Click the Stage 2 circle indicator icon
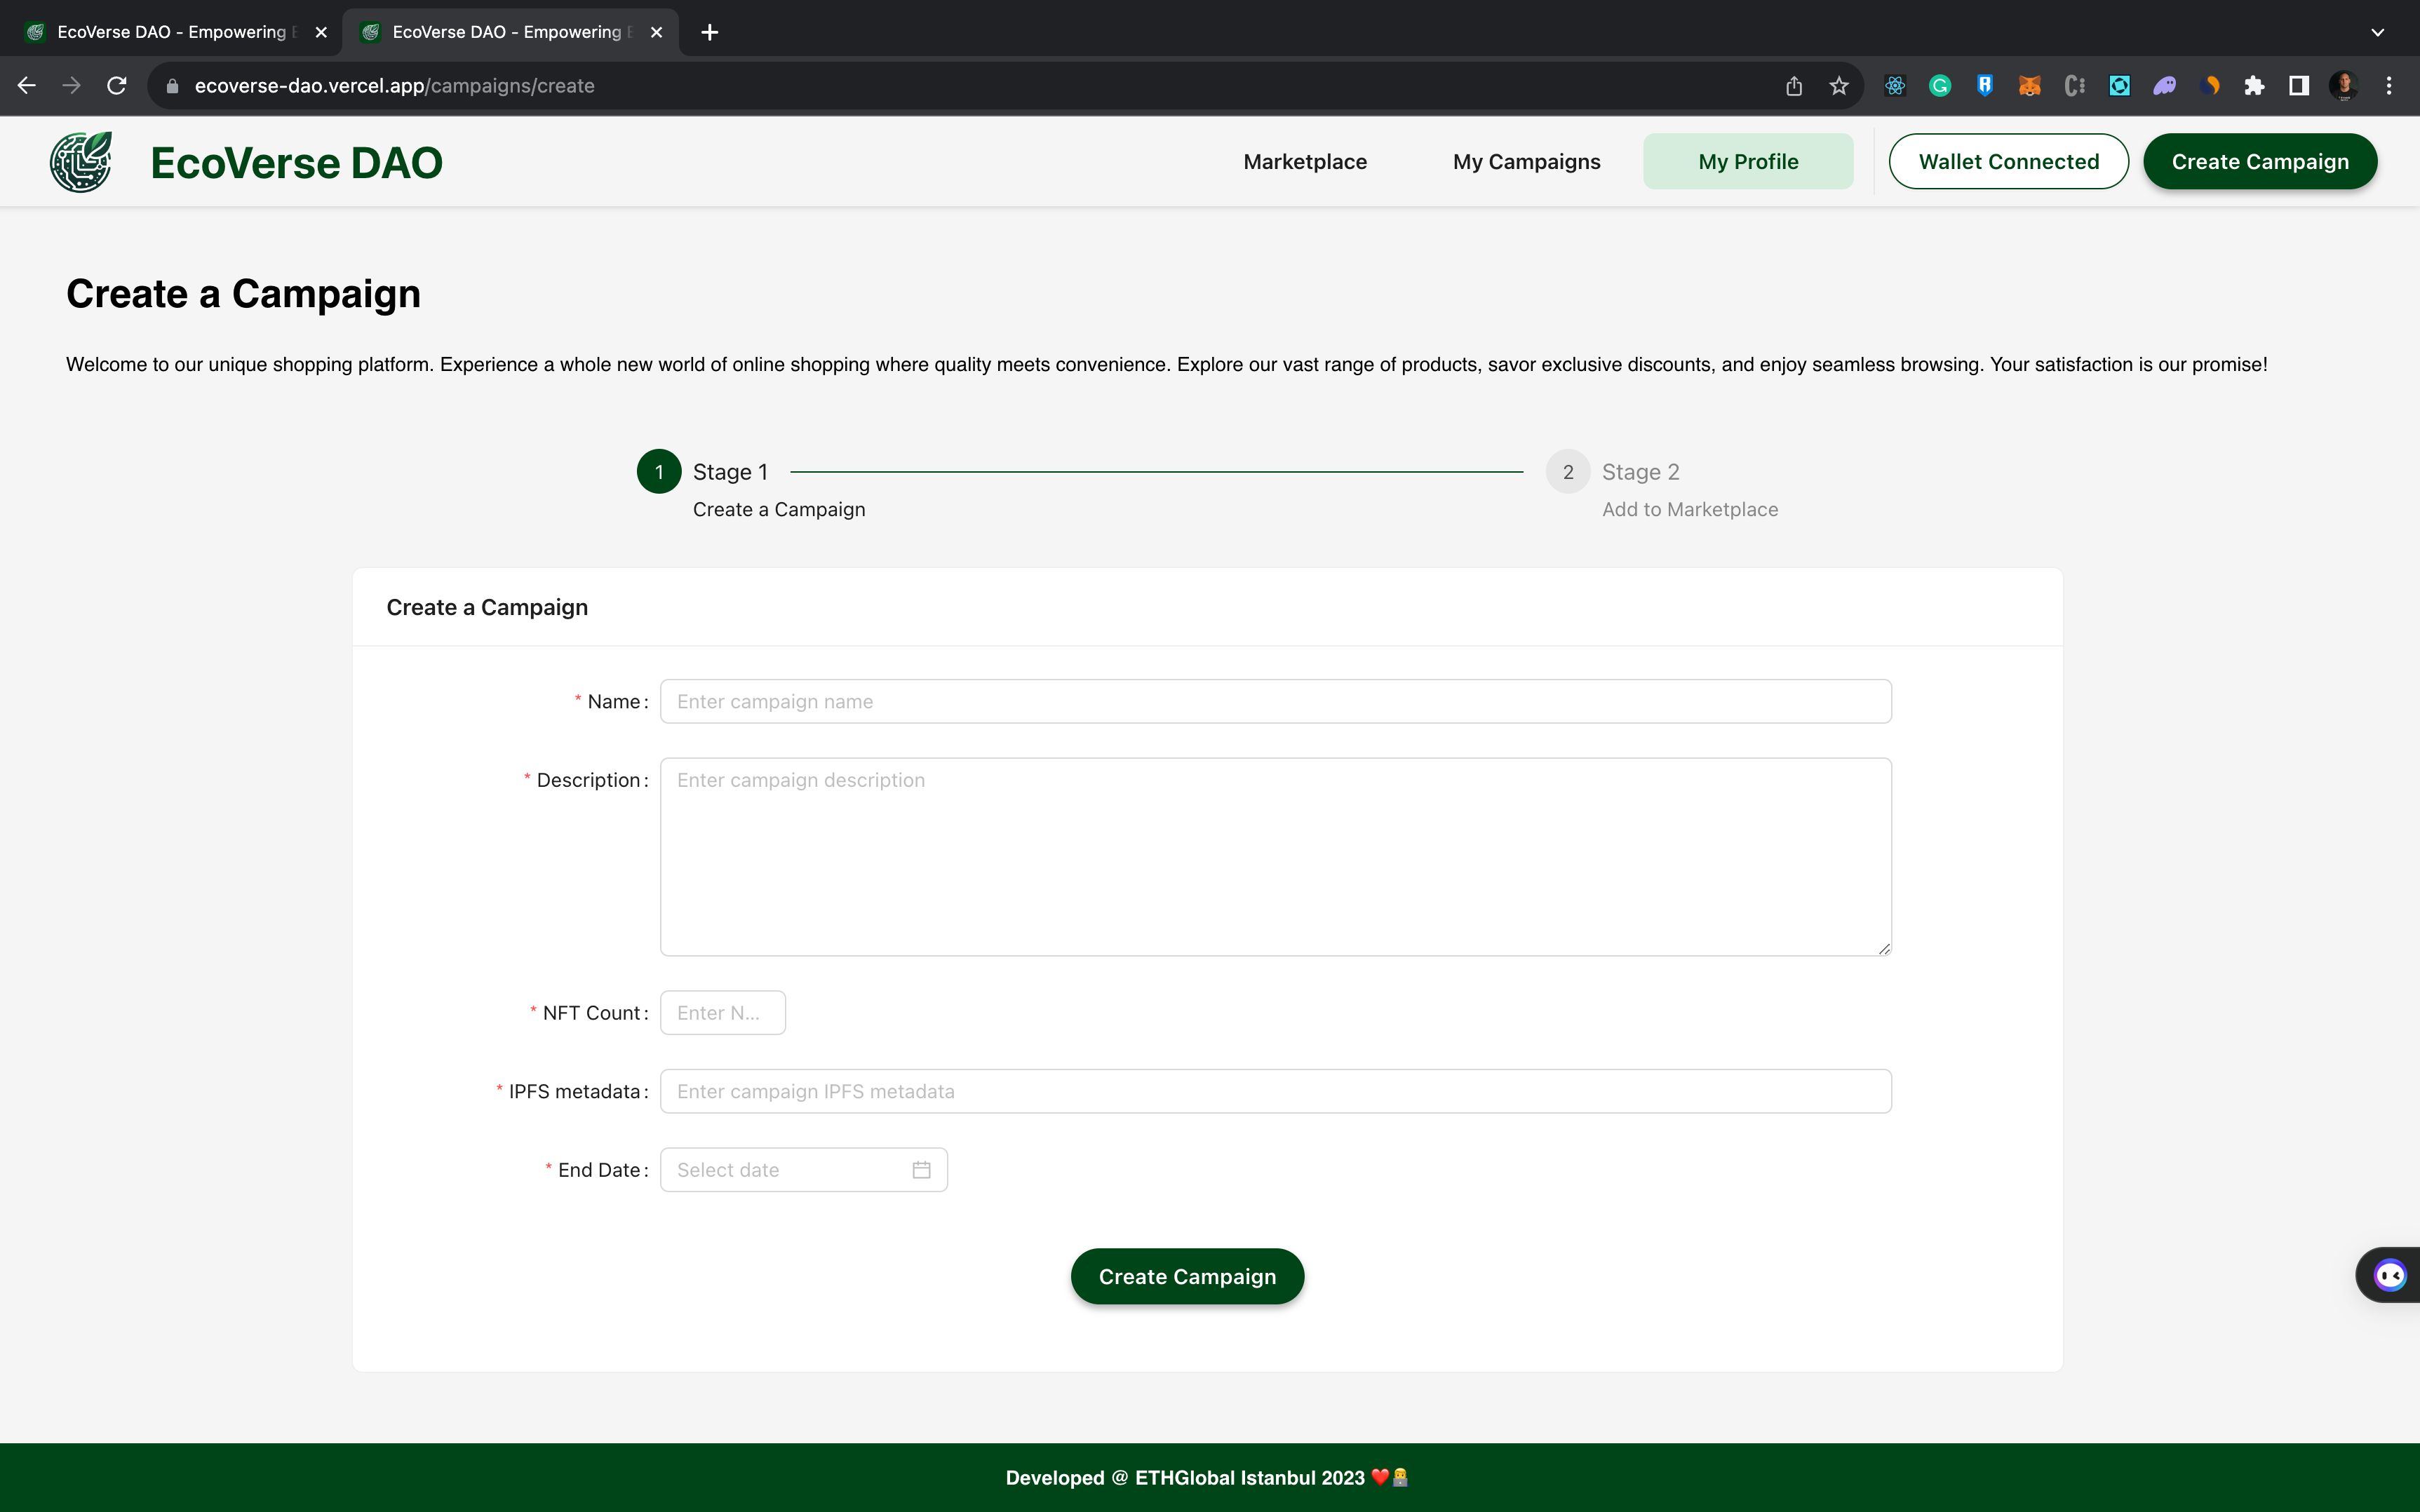Viewport: 2420px width, 1512px height. tap(1566, 472)
